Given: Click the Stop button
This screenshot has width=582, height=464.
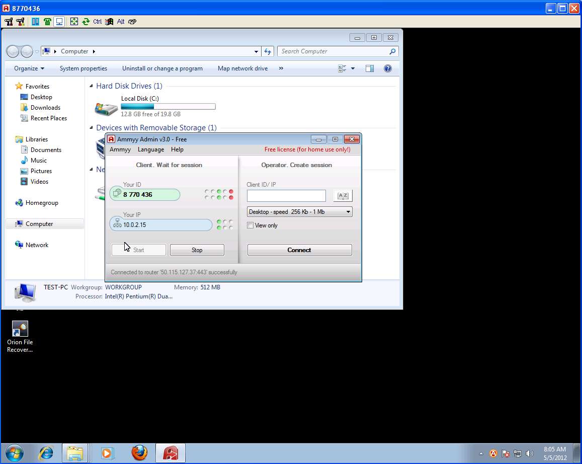Looking at the screenshot, I should [x=197, y=250].
